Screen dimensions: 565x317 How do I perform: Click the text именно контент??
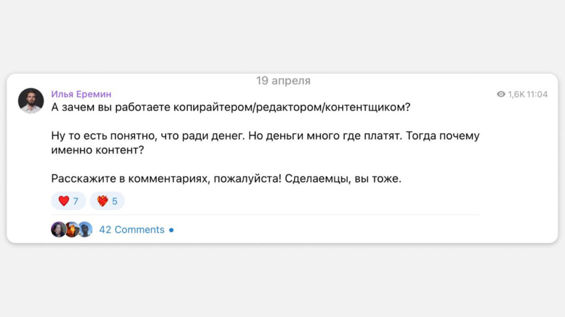97,150
